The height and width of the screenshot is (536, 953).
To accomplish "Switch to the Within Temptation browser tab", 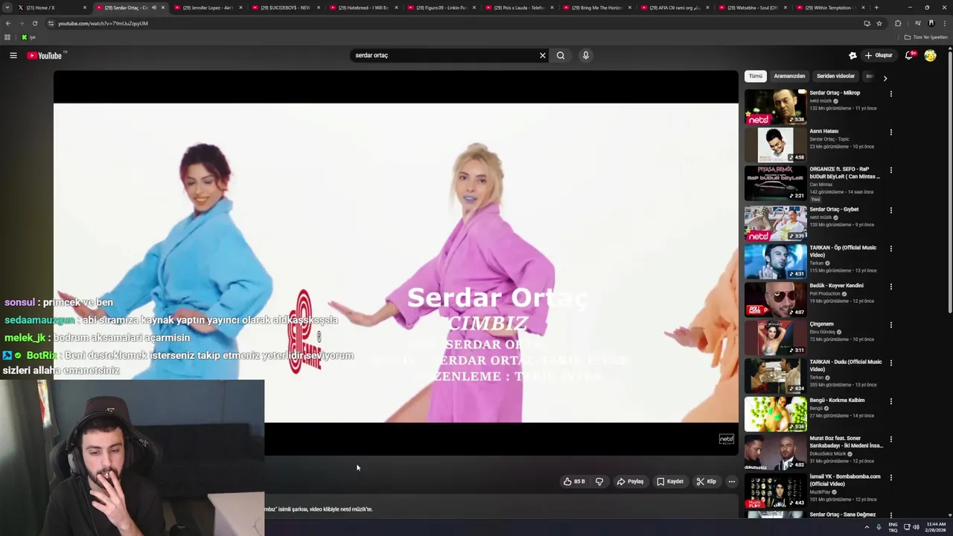I will tap(830, 7).
